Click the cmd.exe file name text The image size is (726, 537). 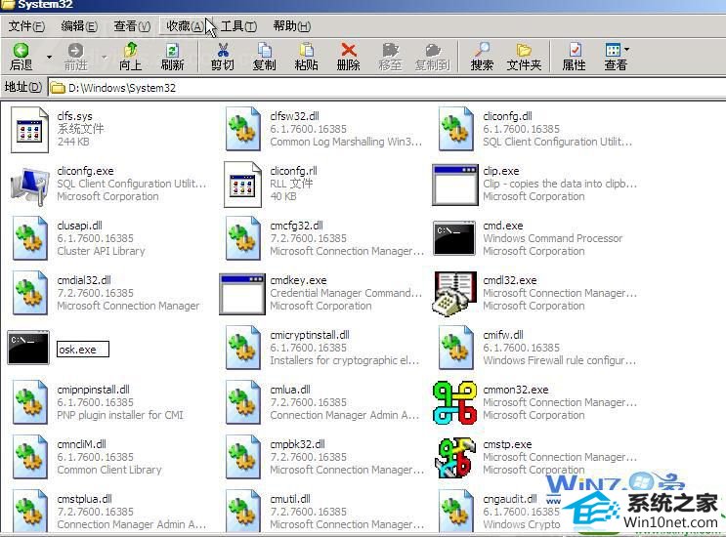[503, 226]
